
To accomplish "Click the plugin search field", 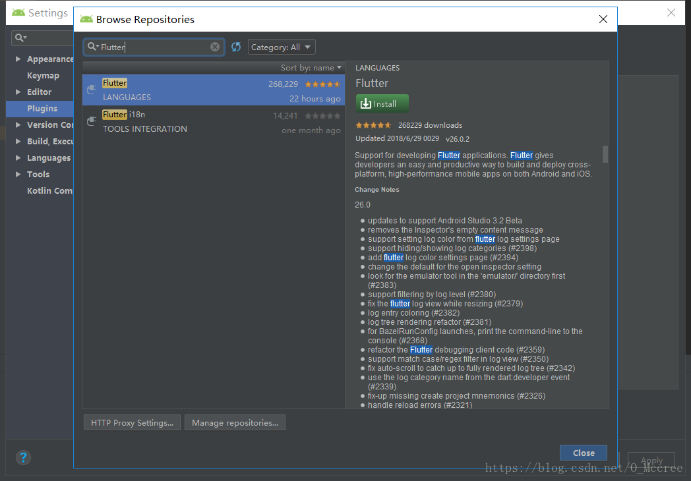I will pyautogui.click(x=154, y=47).
